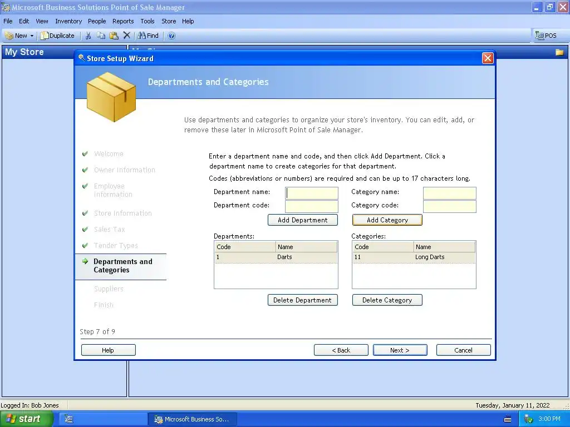570x427 pixels.
Task: Open the Edit menu
Action: click(24, 21)
